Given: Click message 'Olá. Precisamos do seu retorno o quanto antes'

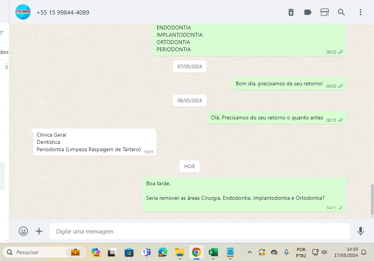Looking at the screenshot, I should pos(276,118).
